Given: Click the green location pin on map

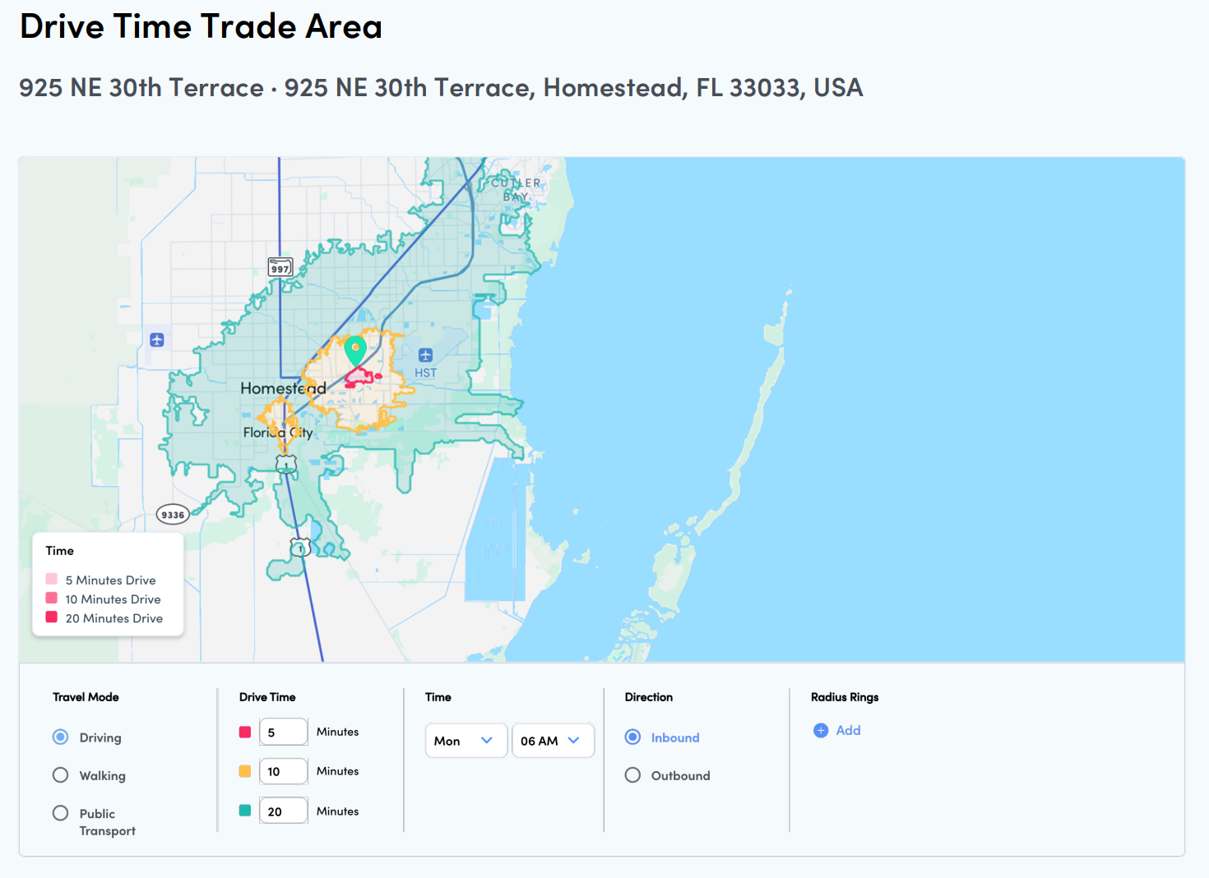Looking at the screenshot, I should (x=355, y=349).
